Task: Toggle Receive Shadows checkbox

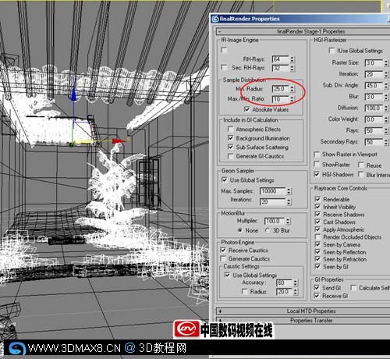Action: [x=317, y=215]
